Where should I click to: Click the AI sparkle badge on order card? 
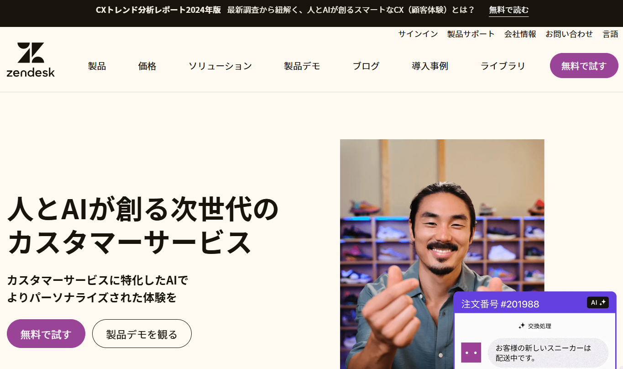598,302
